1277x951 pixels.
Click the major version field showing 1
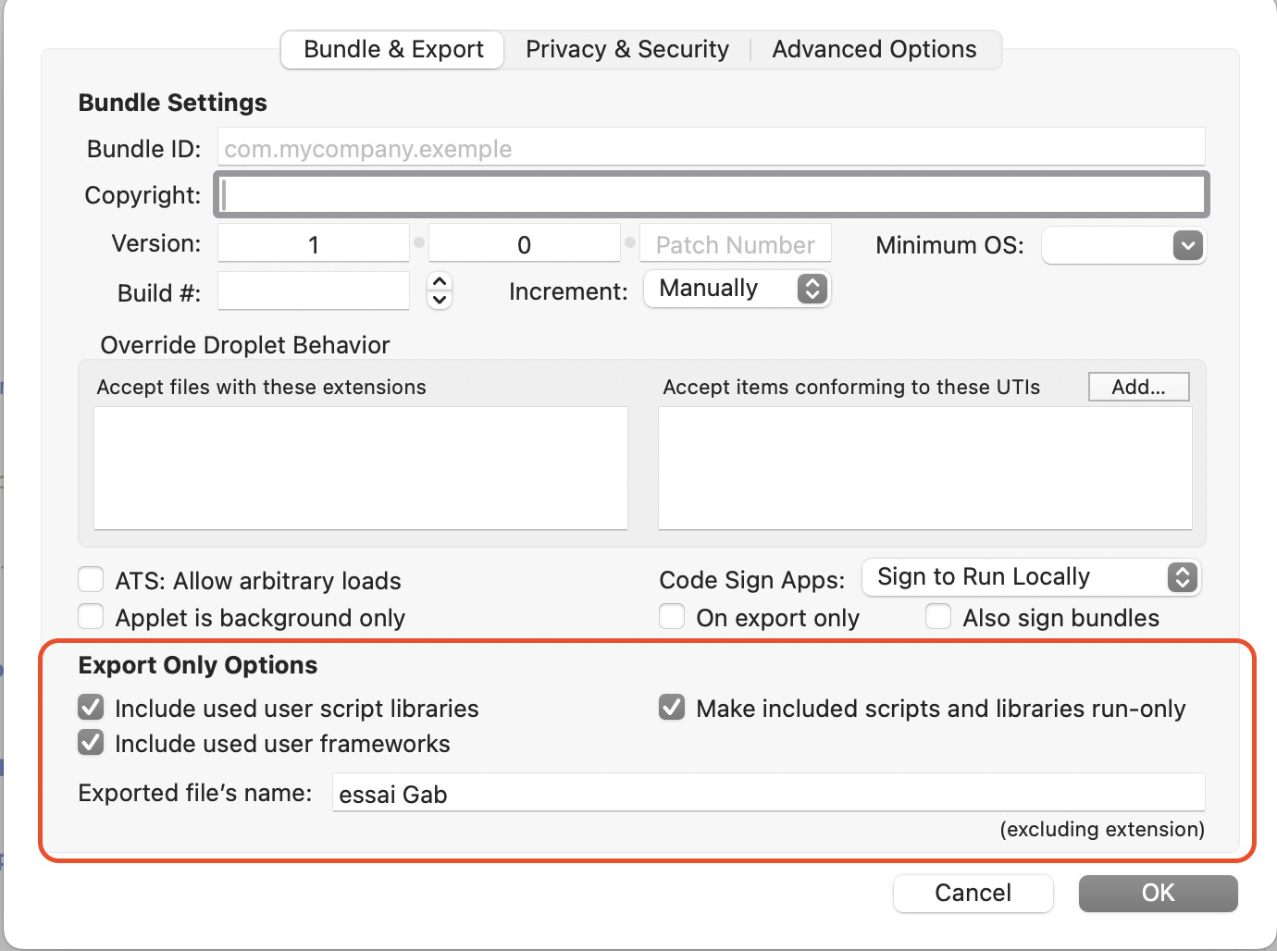314,244
